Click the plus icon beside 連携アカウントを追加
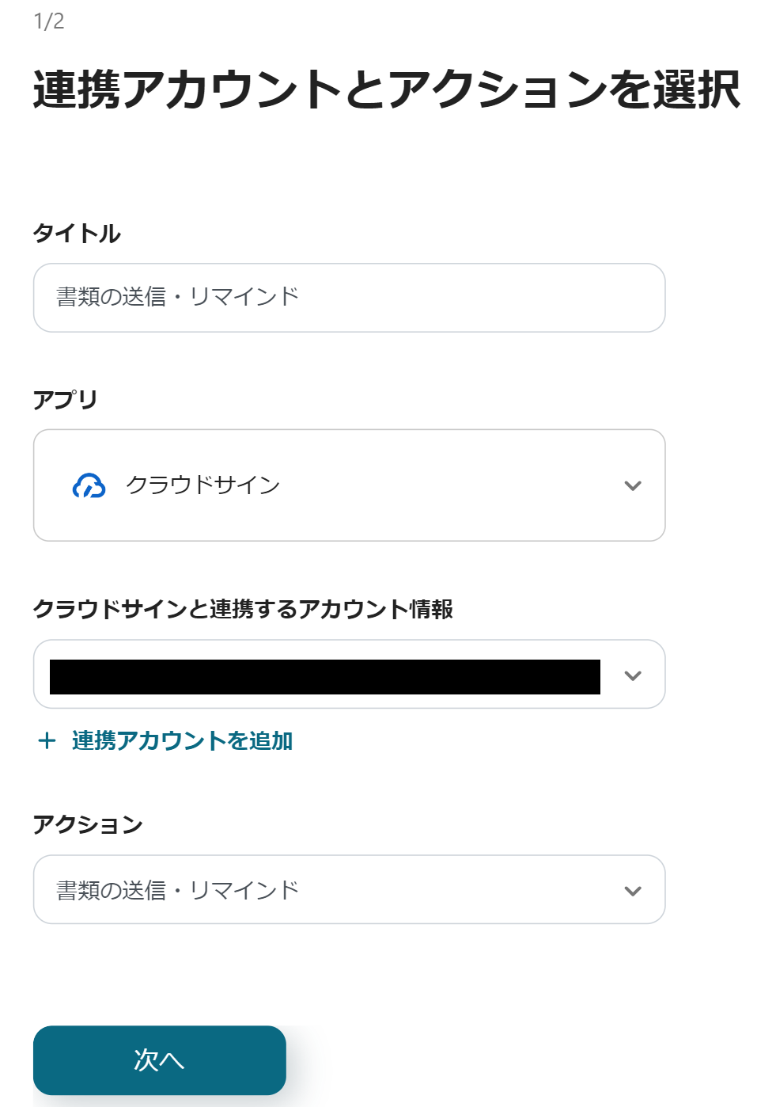Screen dimensions: 757x1107 click(47, 740)
